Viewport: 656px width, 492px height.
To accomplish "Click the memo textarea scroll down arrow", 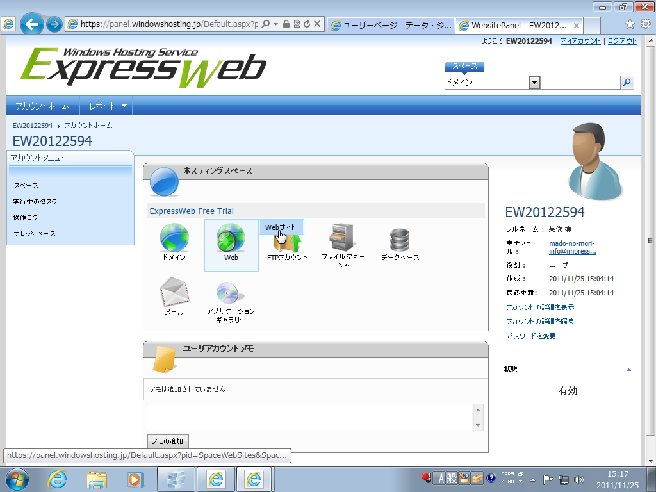I will coord(478,425).
